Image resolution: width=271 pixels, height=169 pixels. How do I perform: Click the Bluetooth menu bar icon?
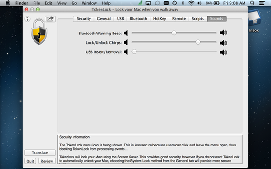[x=183, y=3]
